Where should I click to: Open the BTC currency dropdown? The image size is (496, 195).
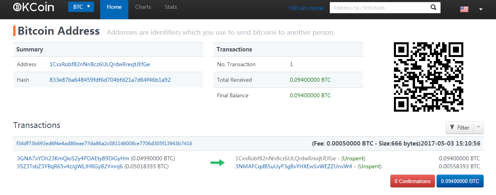click(81, 7)
